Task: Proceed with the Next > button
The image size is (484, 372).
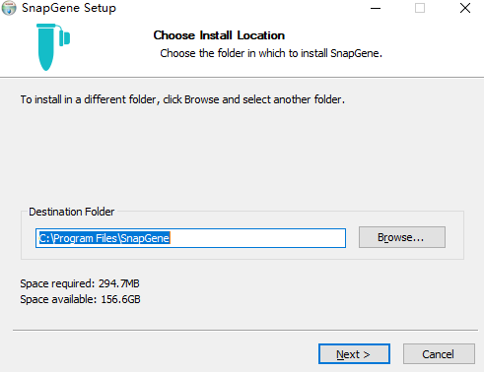Action: tap(354, 354)
